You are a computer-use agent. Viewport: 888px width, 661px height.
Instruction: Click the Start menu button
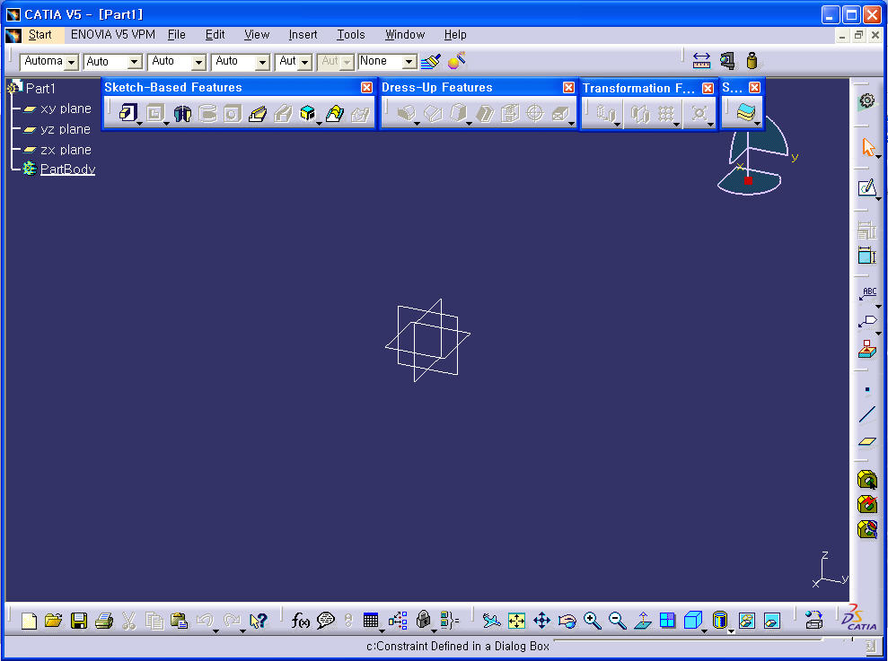pos(40,34)
